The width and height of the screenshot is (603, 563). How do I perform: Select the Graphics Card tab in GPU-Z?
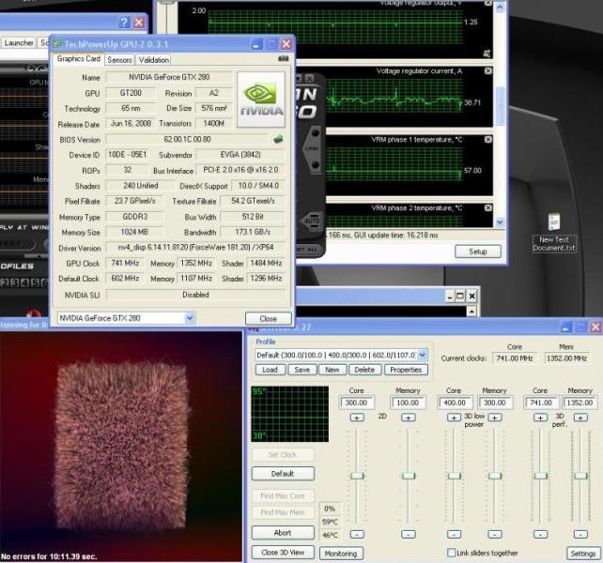(79, 59)
